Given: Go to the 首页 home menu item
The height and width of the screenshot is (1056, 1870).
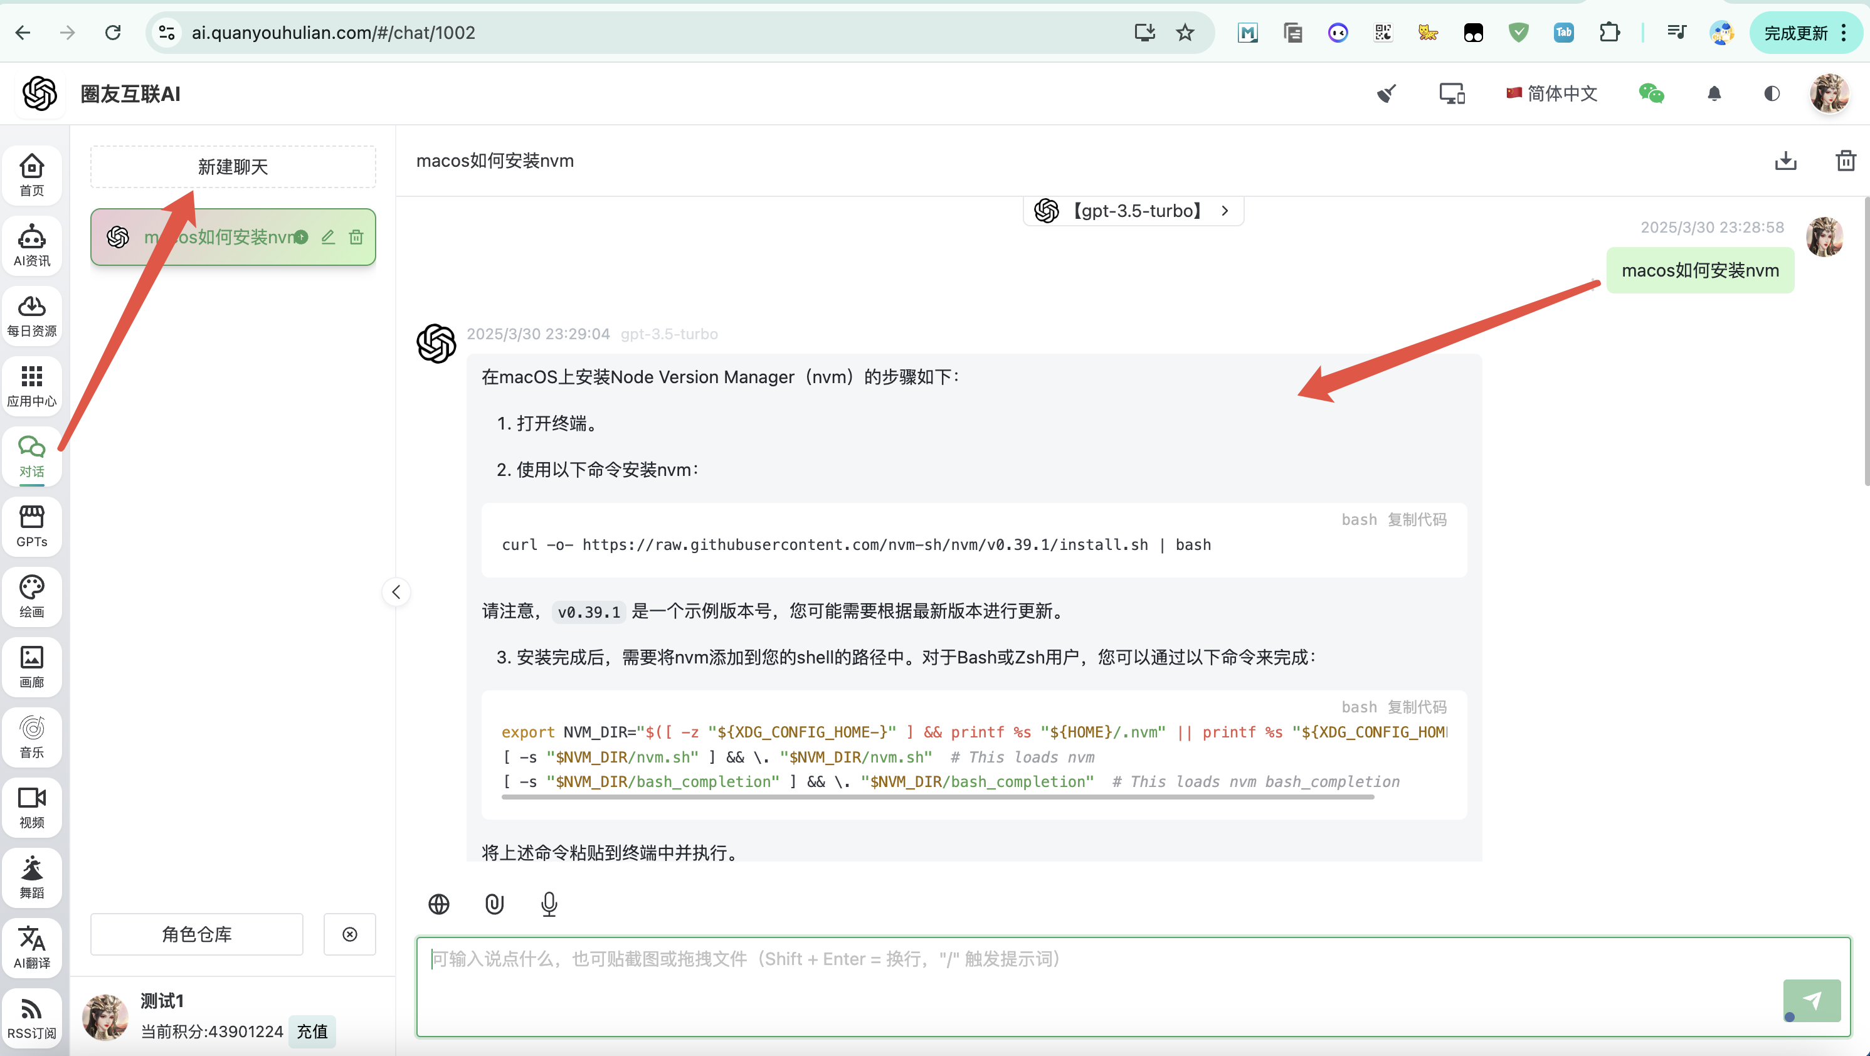Looking at the screenshot, I should (x=31, y=174).
